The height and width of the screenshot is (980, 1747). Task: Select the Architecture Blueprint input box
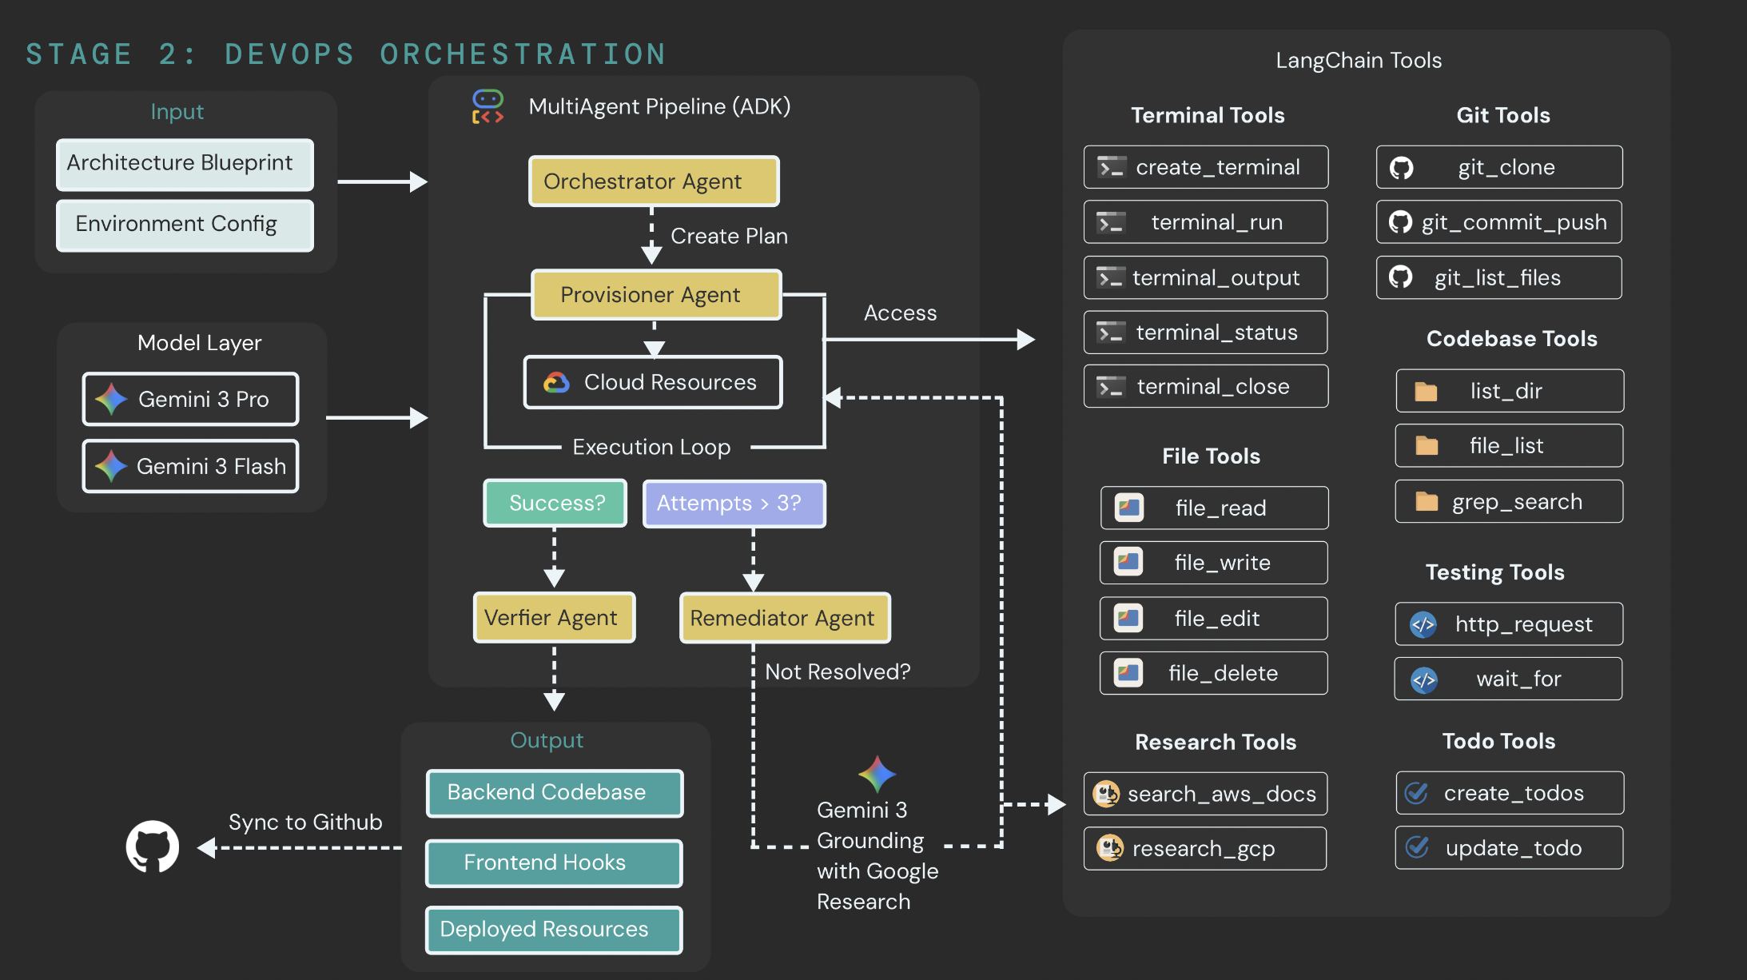[x=185, y=164]
